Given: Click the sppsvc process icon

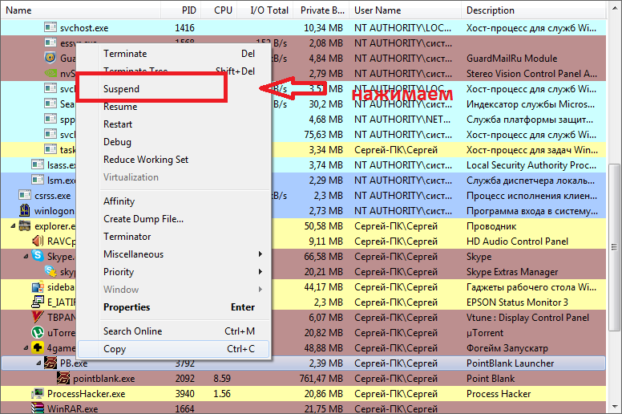Looking at the screenshot, I should pyautogui.click(x=50, y=119).
